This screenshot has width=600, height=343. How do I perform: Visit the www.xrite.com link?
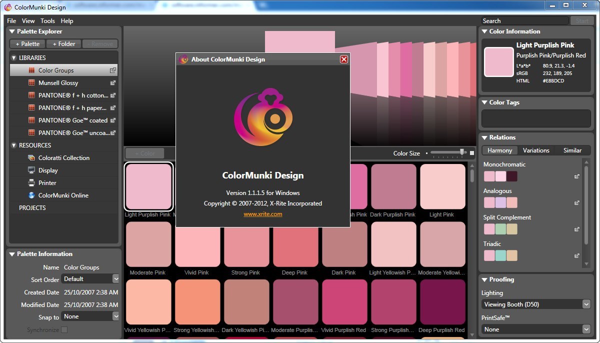pyautogui.click(x=263, y=214)
